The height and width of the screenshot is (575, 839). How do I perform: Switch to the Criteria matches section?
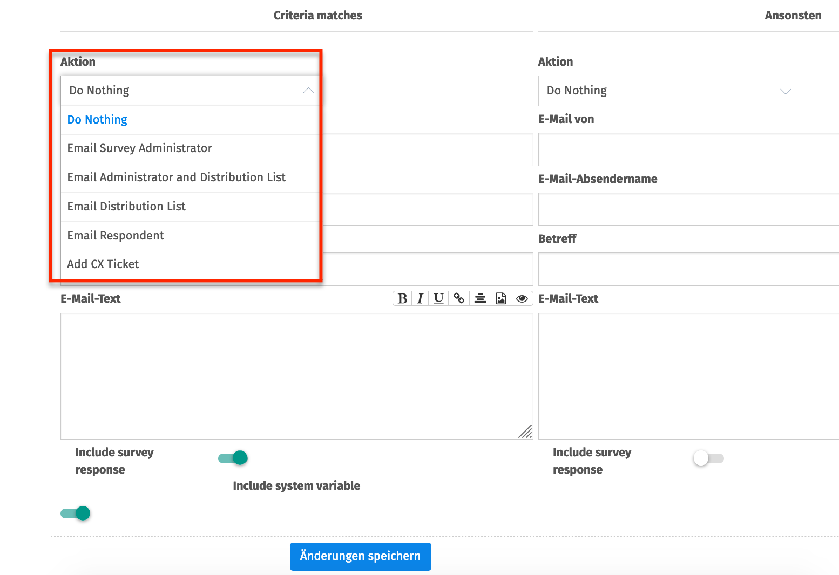click(x=318, y=15)
